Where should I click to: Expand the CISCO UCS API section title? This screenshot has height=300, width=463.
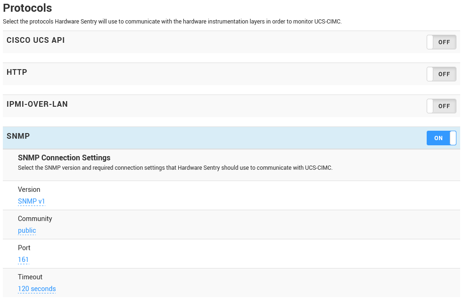tap(36, 40)
